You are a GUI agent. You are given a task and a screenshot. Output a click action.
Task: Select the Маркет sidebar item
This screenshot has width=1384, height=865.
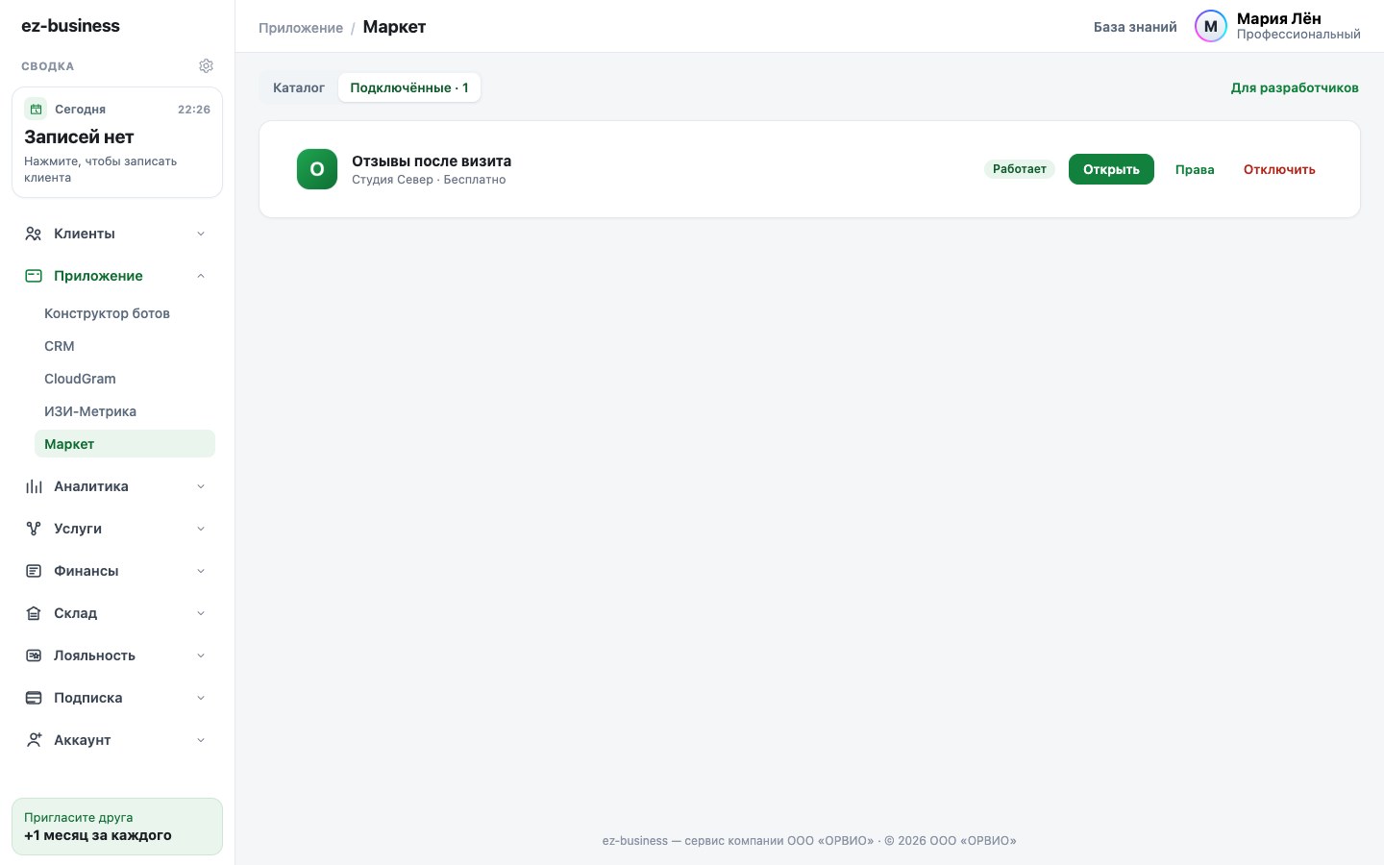point(125,444)
